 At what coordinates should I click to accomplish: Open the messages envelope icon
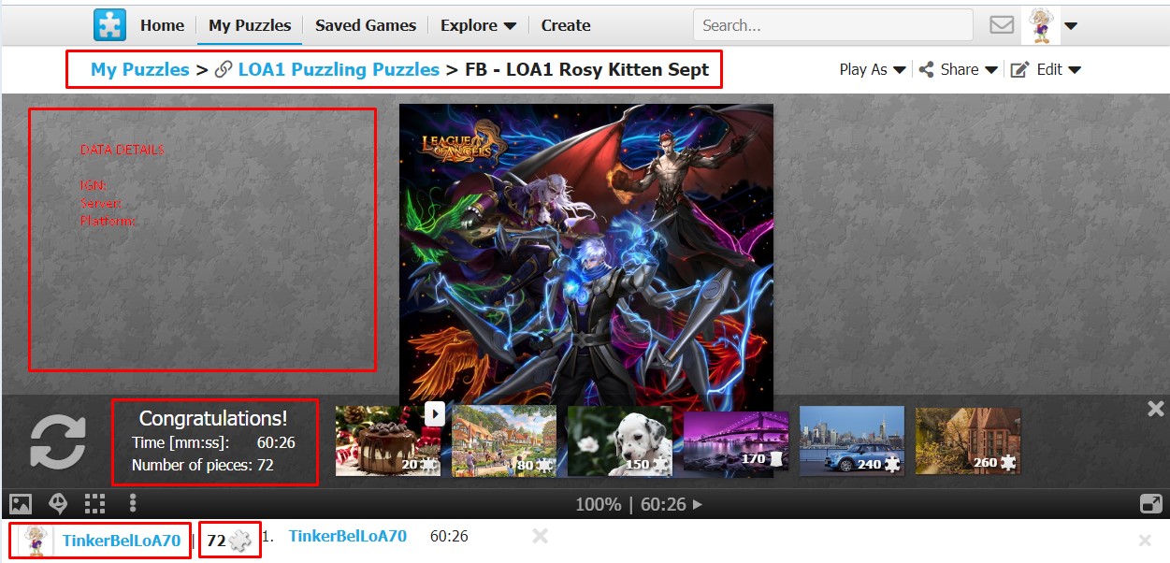[x=1002, y=25]
